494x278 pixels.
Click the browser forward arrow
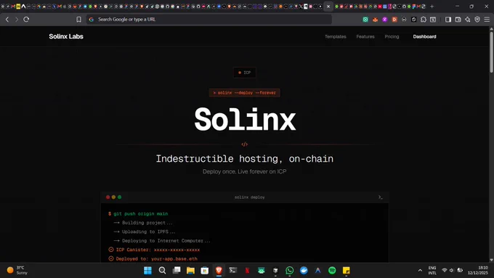pyautogui.click(x=17, y=19)
